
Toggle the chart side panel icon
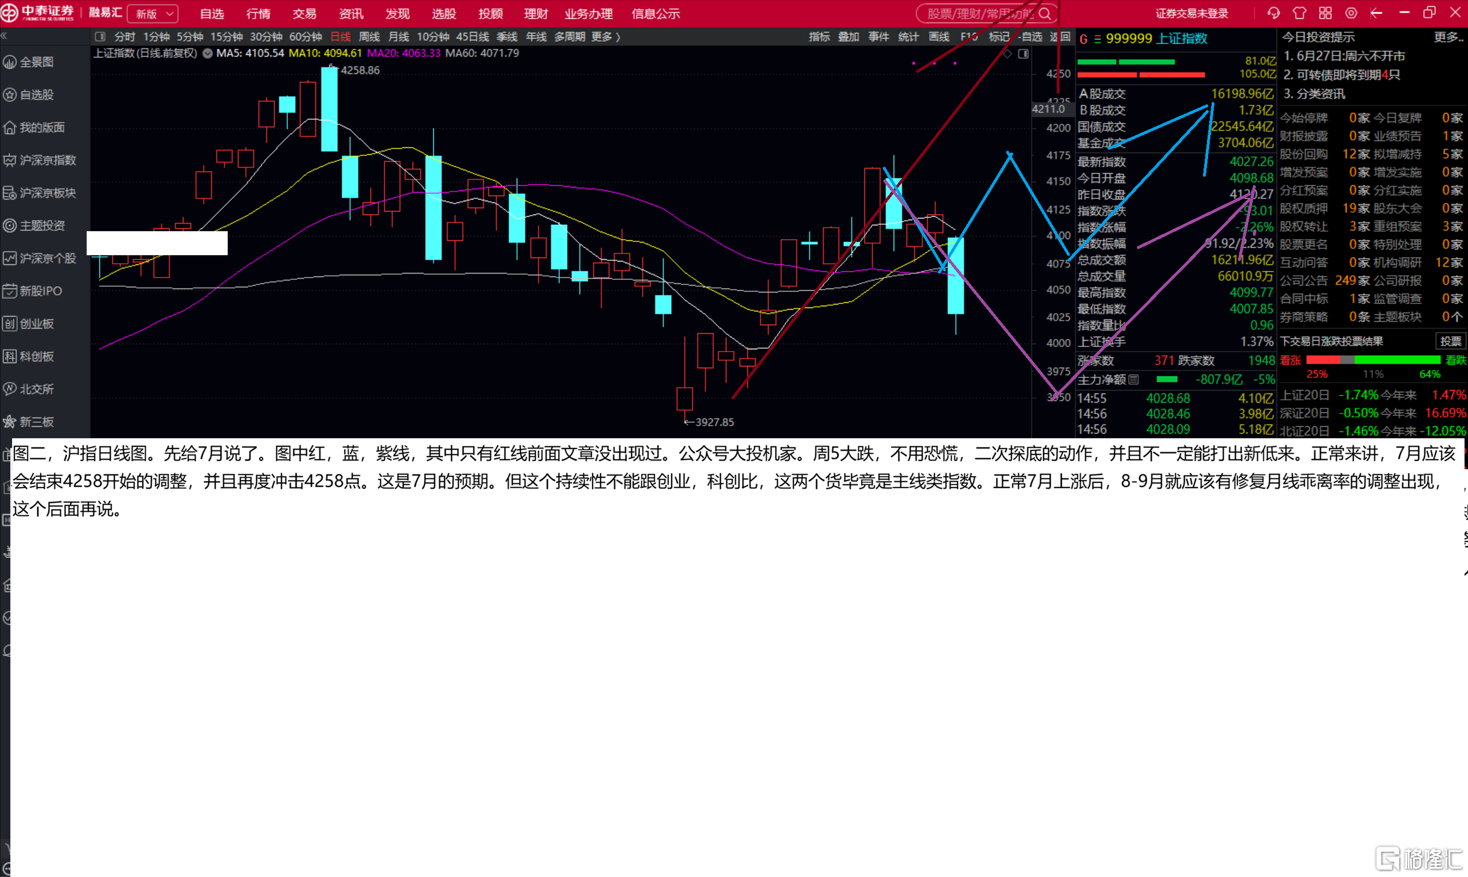[x=1023, y=54]
